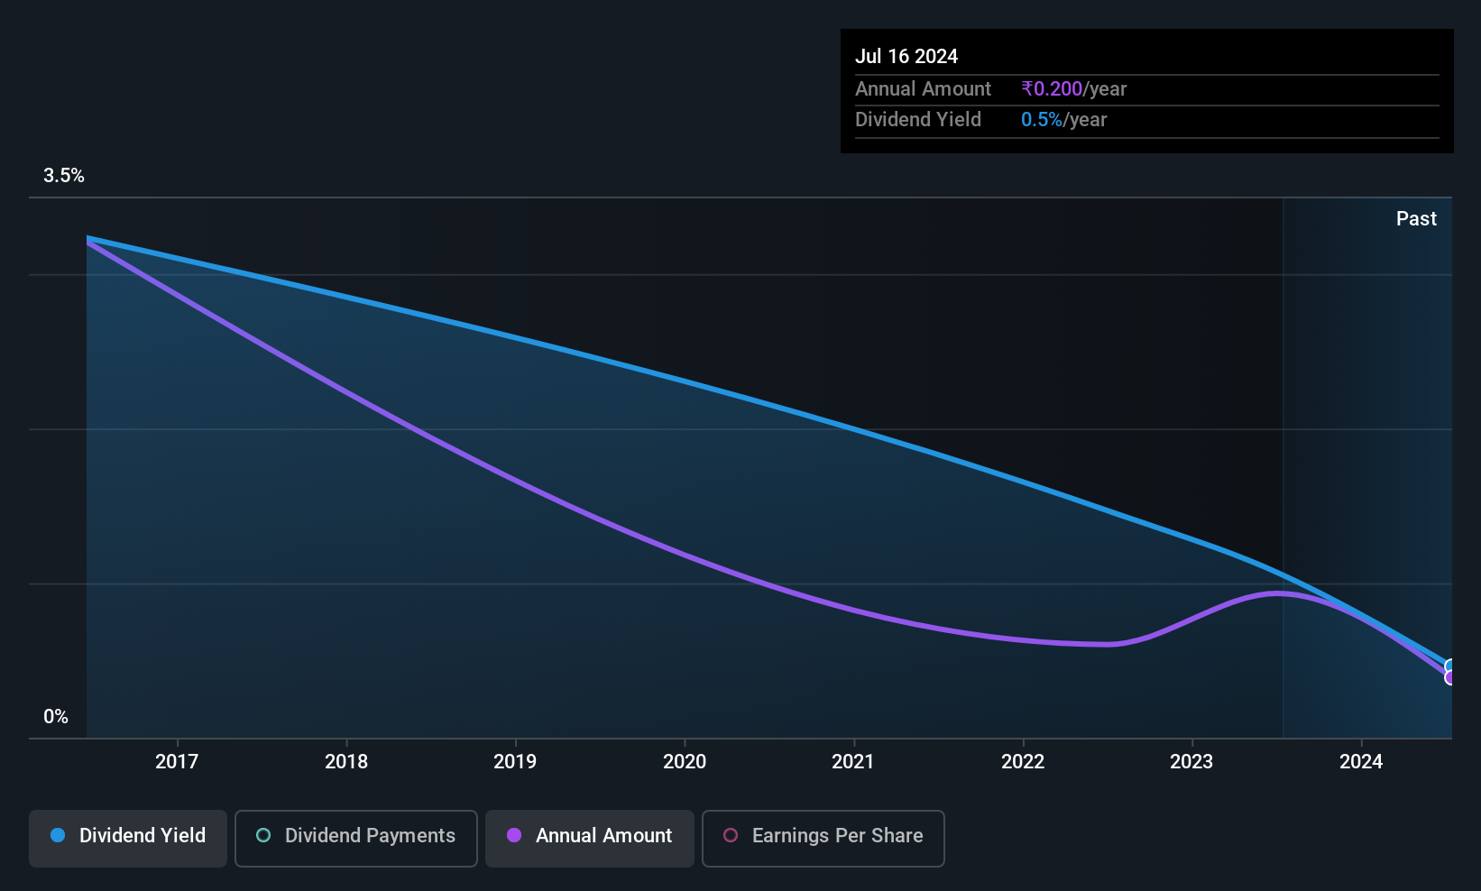Click the ₹0.200/year annual amount value
This screenshot has height=891, width=1481.
(x=1074, y=89)
